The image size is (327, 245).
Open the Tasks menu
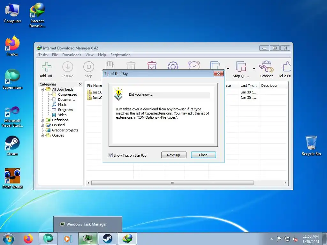(43, 55)
